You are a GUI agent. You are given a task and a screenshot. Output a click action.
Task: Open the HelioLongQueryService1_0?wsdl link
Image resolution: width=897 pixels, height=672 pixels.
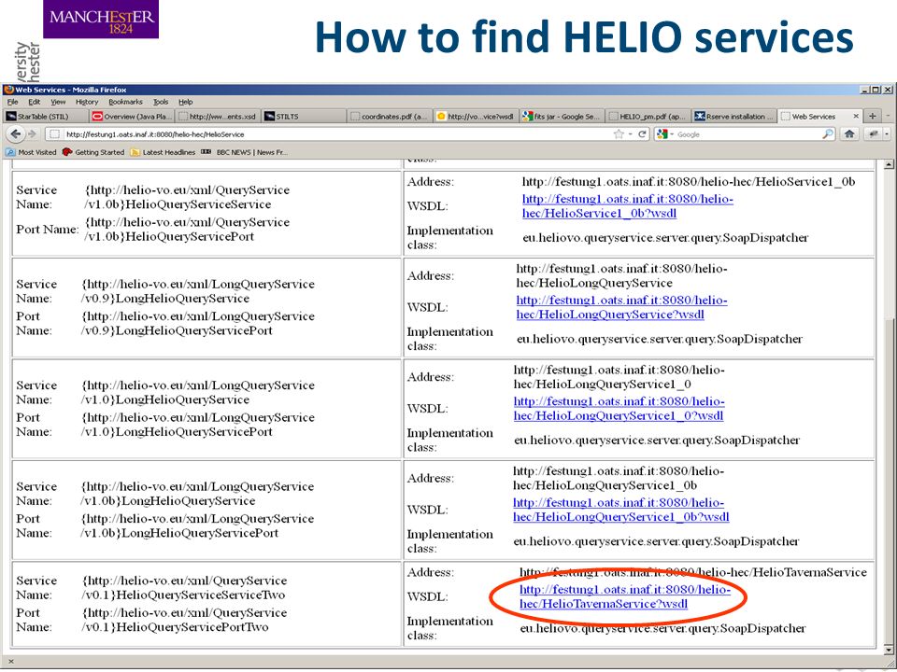tap(619, 409)
